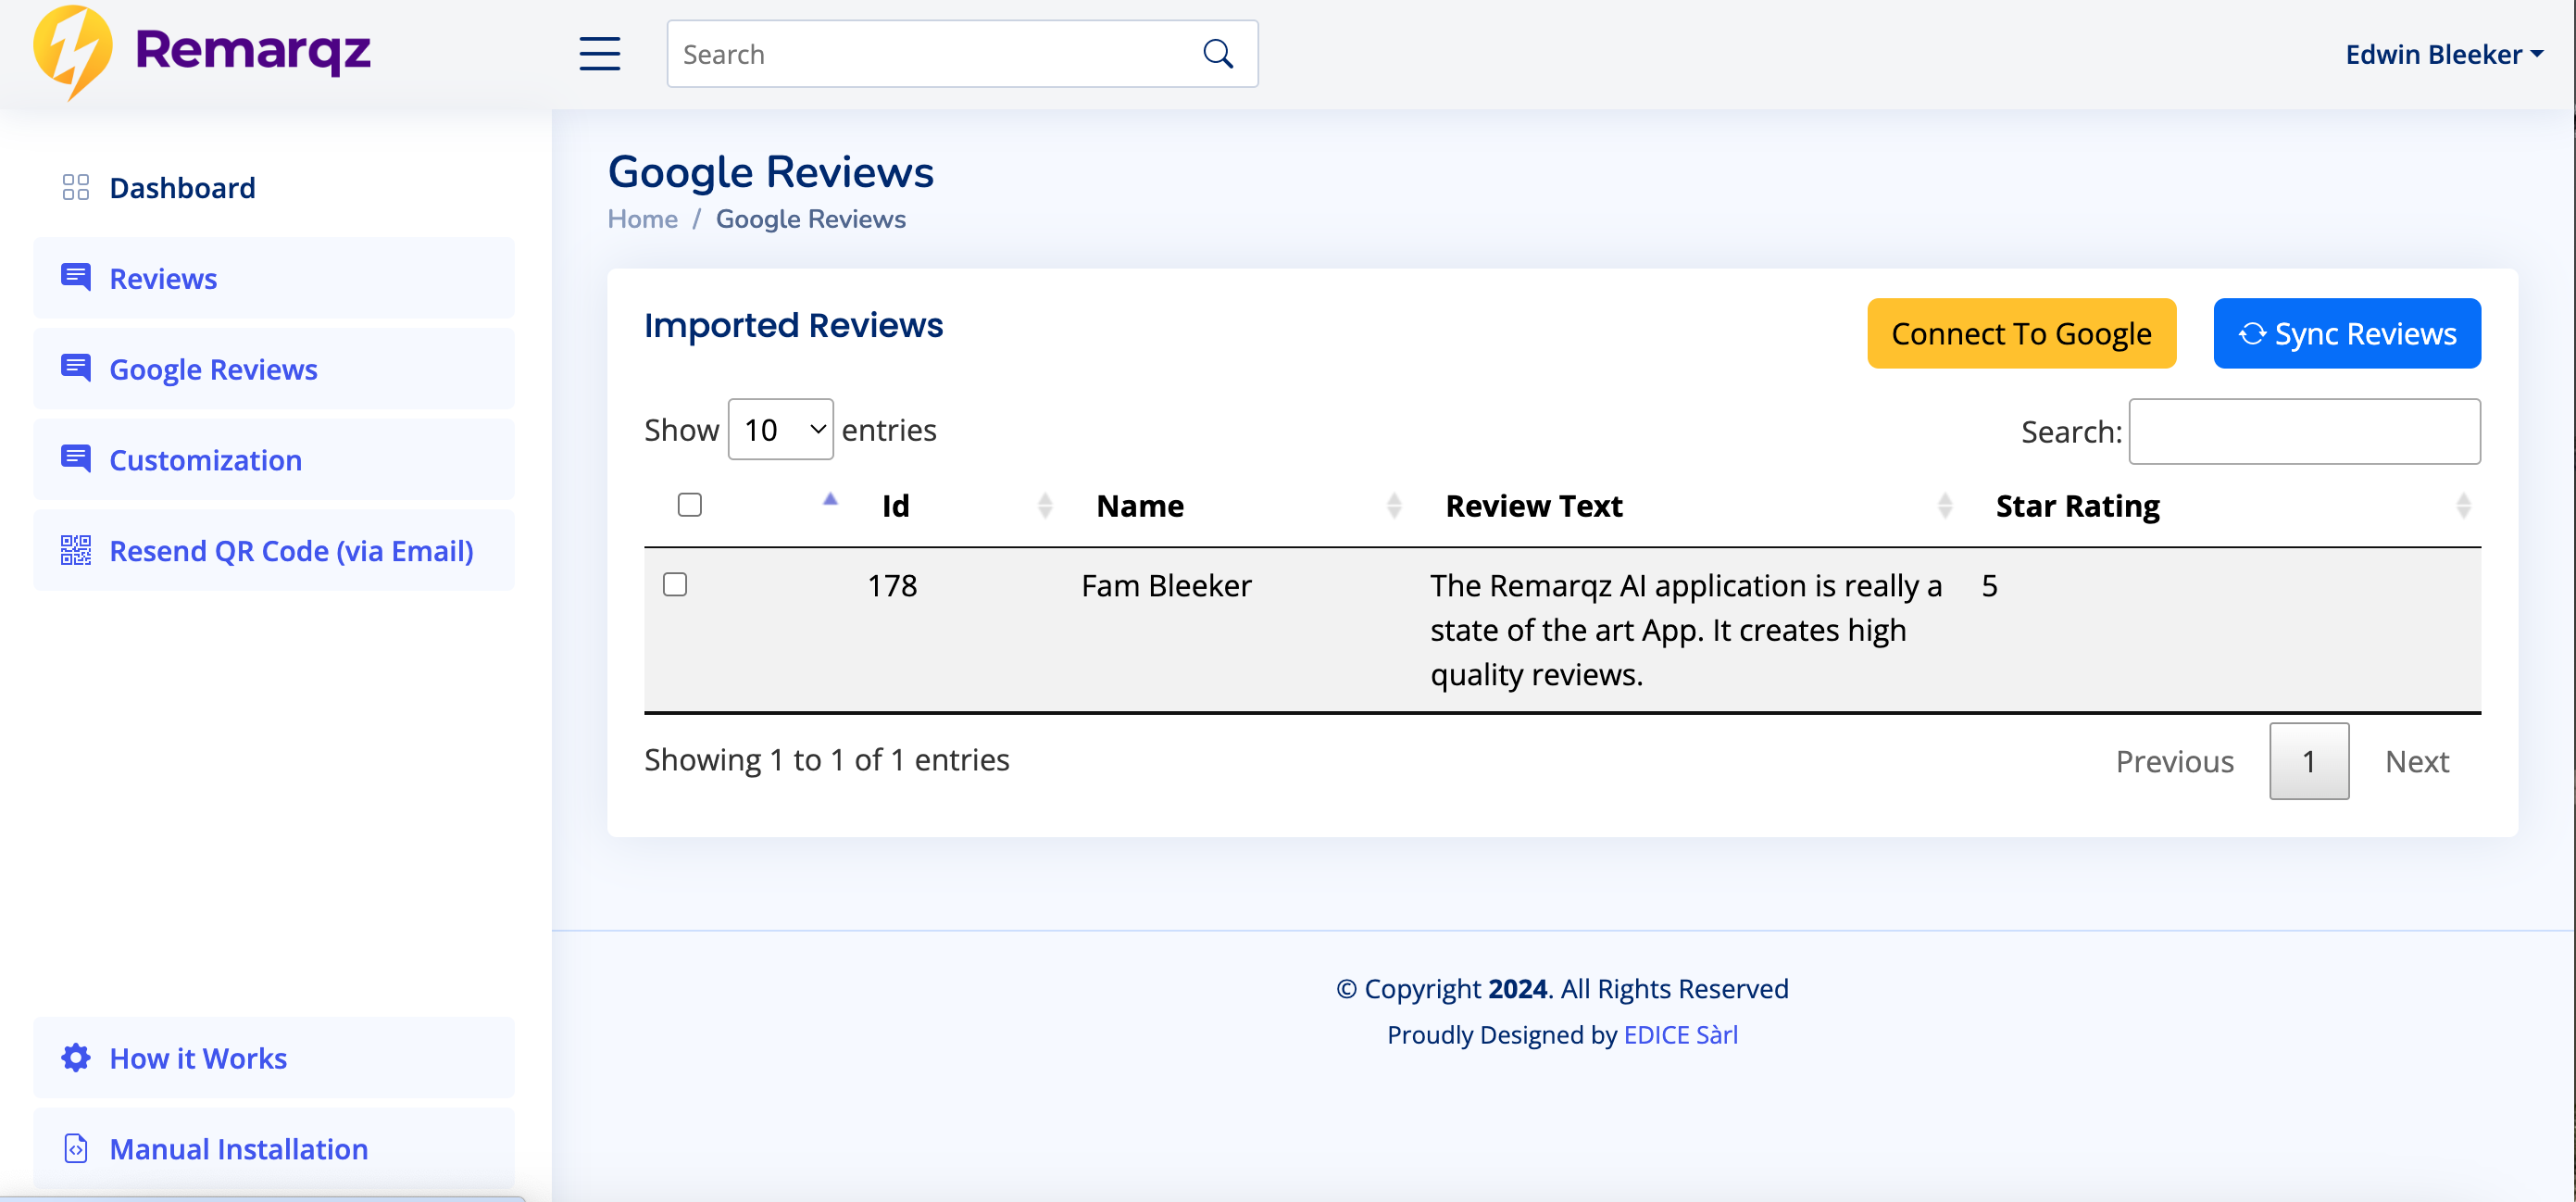
Task: Click the Manual Installation file icon
Action: 75,1149
